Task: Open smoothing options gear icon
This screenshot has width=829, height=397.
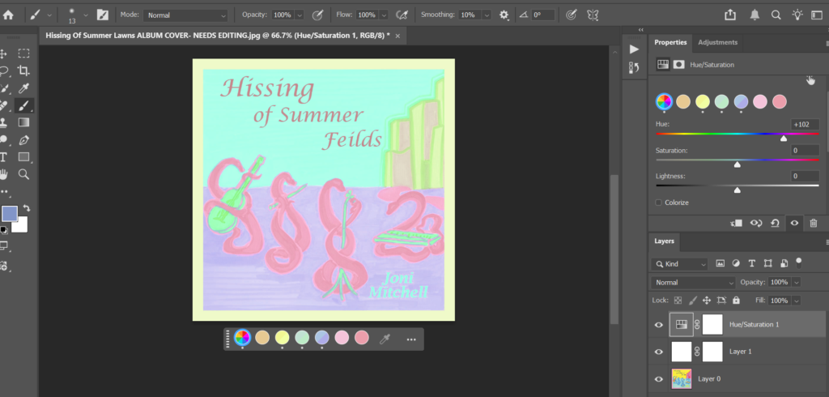Action: (x=504, y=15)
